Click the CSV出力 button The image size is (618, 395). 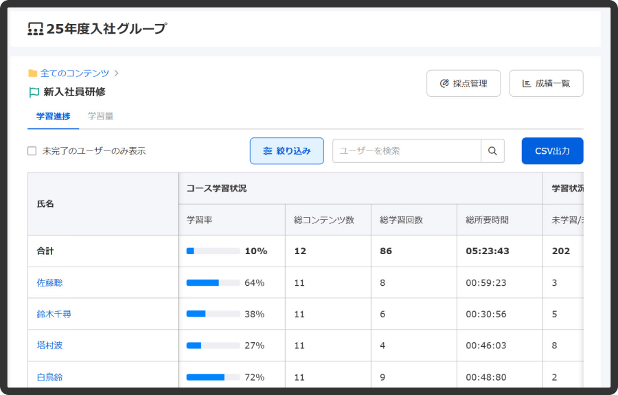[552, 151]
